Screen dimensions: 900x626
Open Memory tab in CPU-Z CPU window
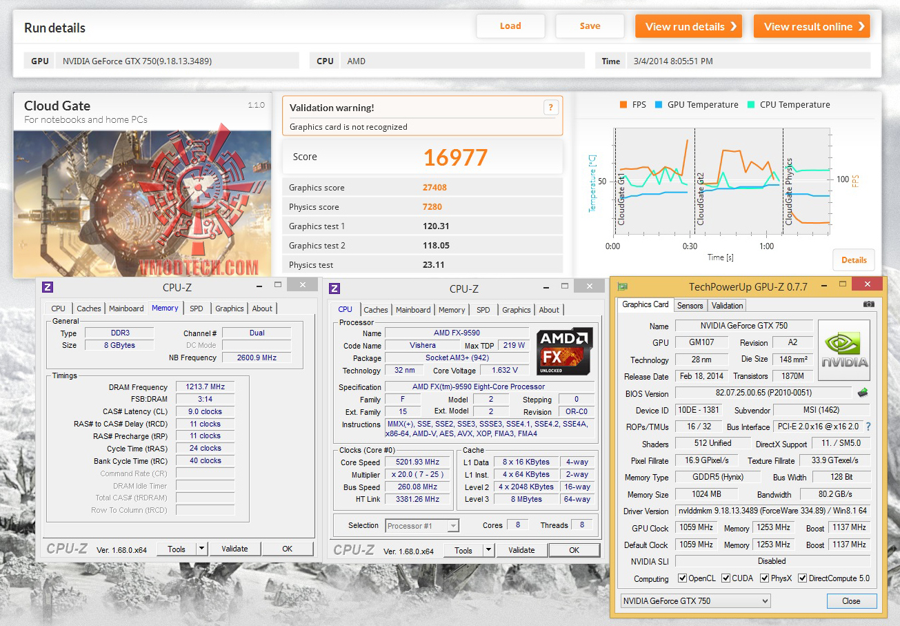(452, 310)
